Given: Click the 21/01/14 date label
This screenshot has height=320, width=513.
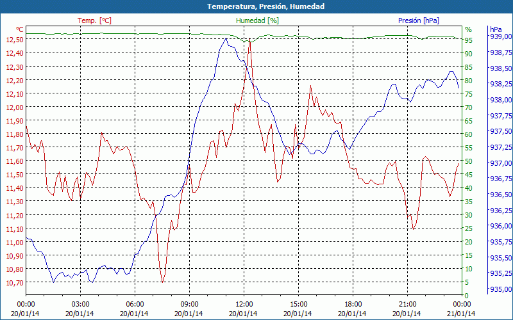Looking at the screenshot, I should coord(461,314).
